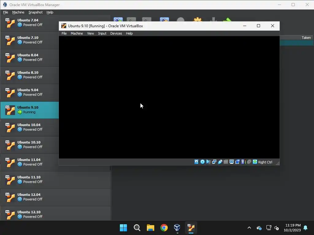Open Help menu in Ubuntu 9.10 VM window

pyautogui.click(x=129, y=33)
